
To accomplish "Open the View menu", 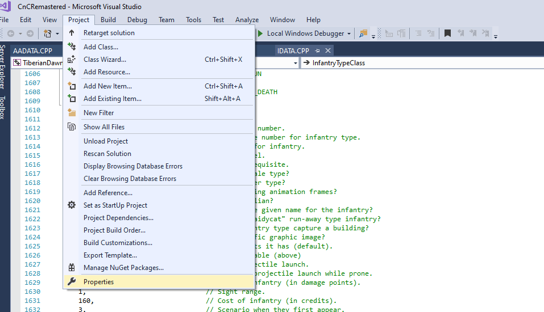I will [49, 20].
